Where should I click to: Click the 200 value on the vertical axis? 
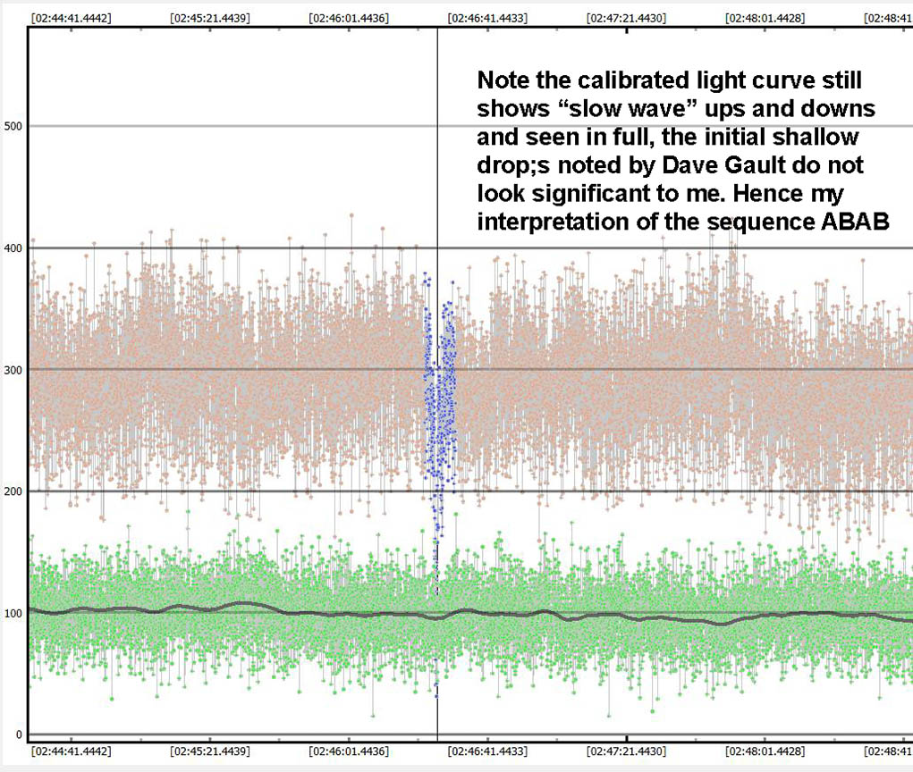[x=13, y=491]
